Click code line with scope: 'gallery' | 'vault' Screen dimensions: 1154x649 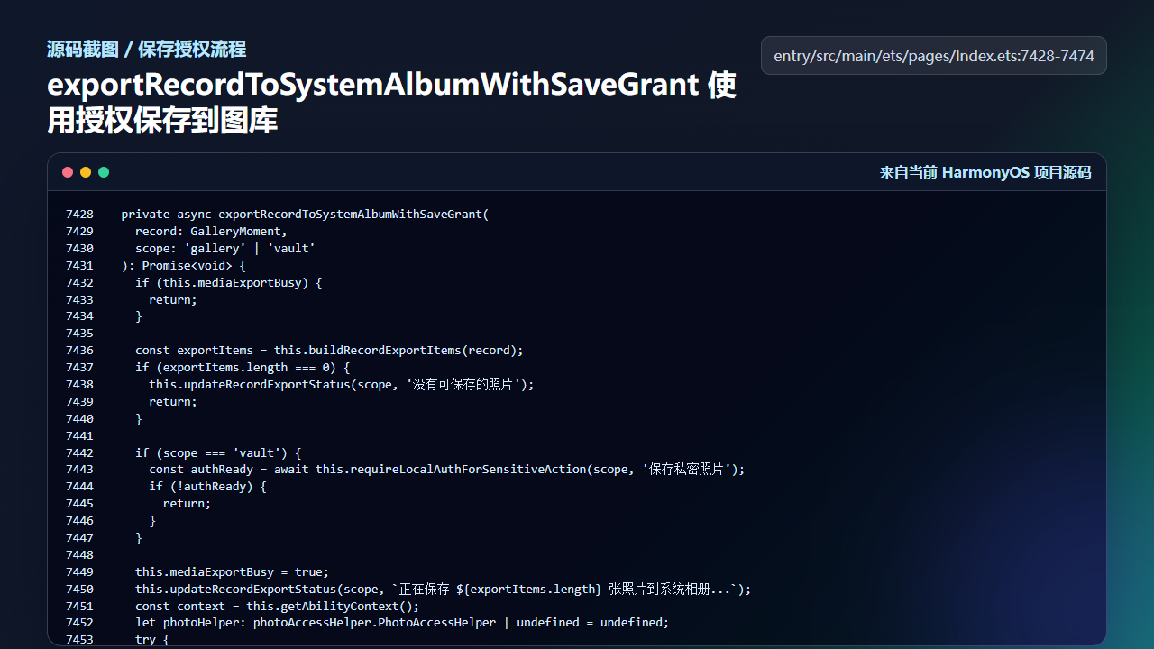(225, 249)
